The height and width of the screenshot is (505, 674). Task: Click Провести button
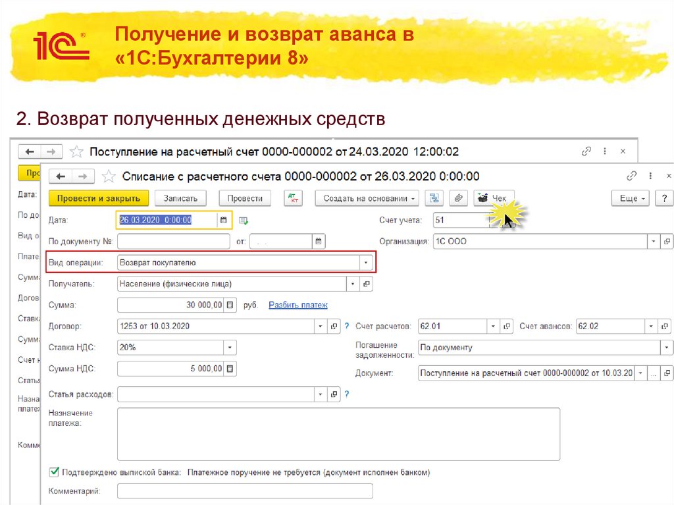pyautogui.click(x=245, y=198)
